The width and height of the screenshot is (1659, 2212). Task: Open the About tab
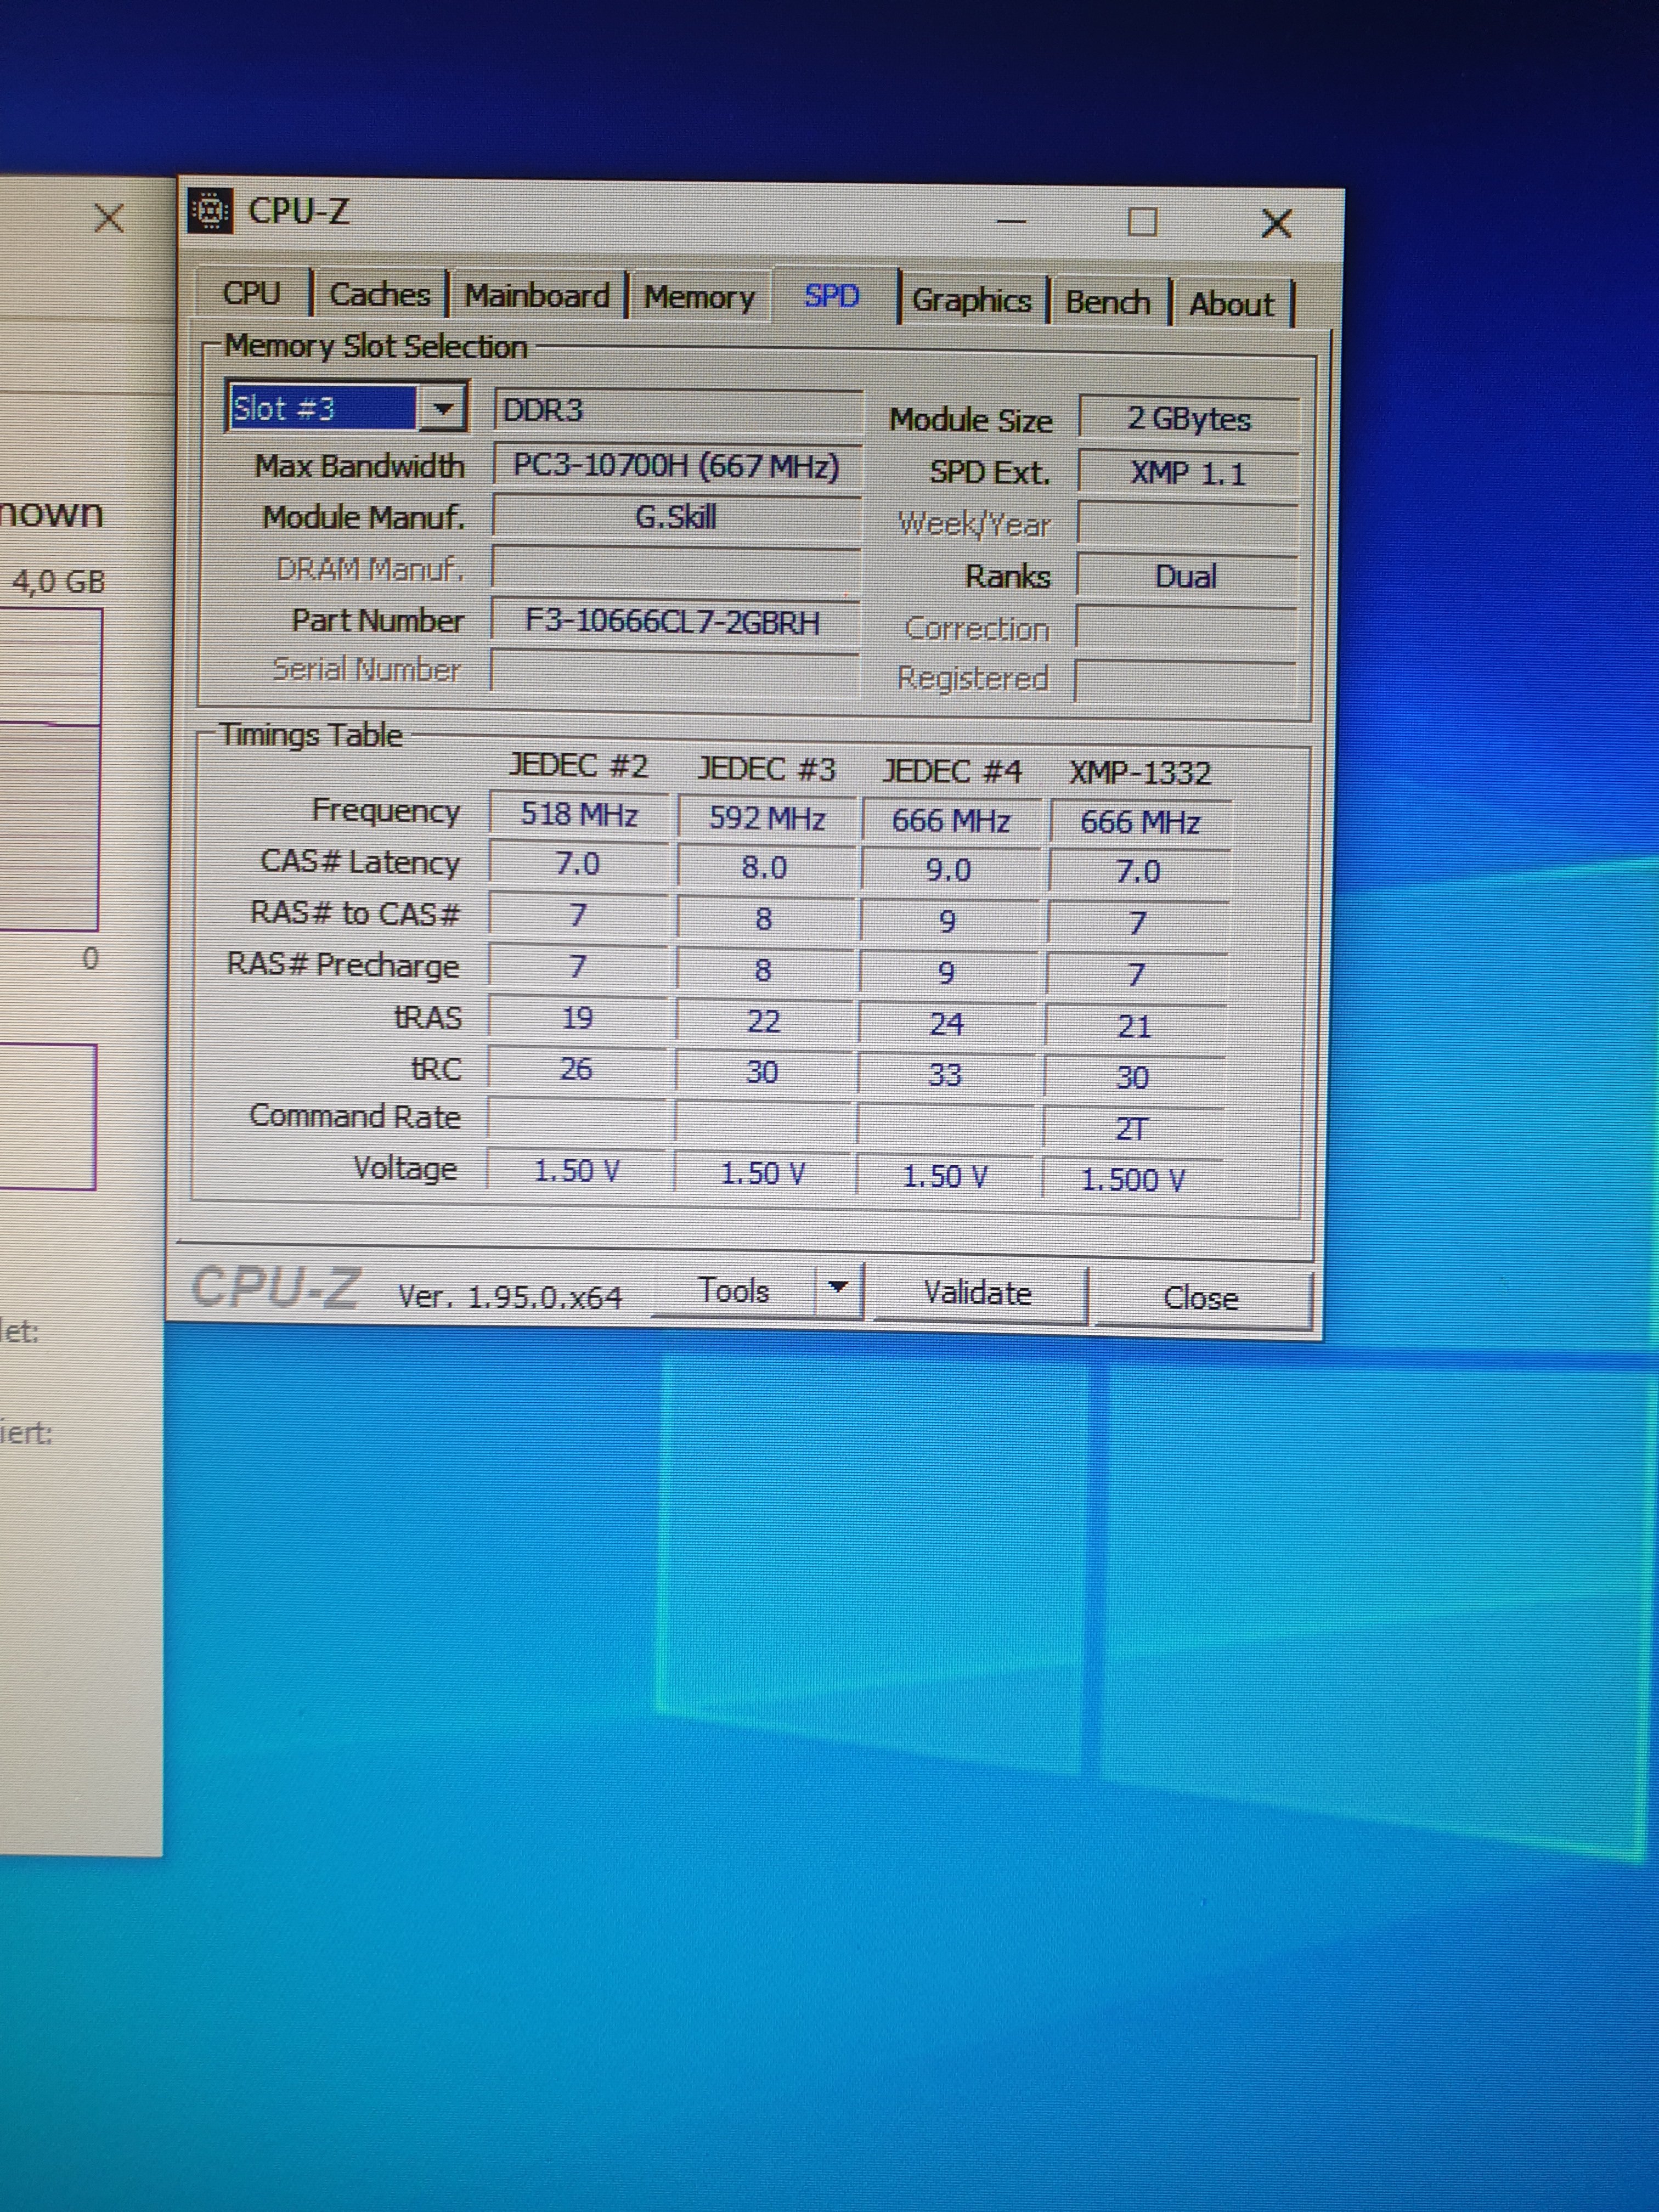[1231, 304]
